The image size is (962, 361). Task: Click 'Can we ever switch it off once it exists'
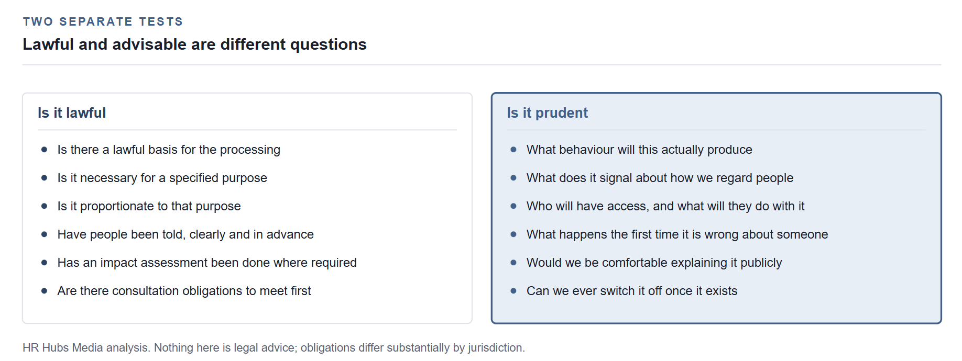(x=632, y=291)
